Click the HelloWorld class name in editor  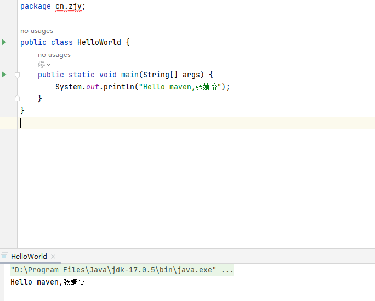tap(99, 42)
